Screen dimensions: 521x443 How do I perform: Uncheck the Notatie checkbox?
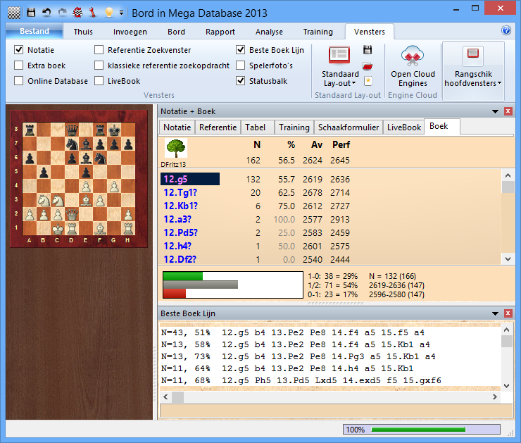click(x=18, y=50)
